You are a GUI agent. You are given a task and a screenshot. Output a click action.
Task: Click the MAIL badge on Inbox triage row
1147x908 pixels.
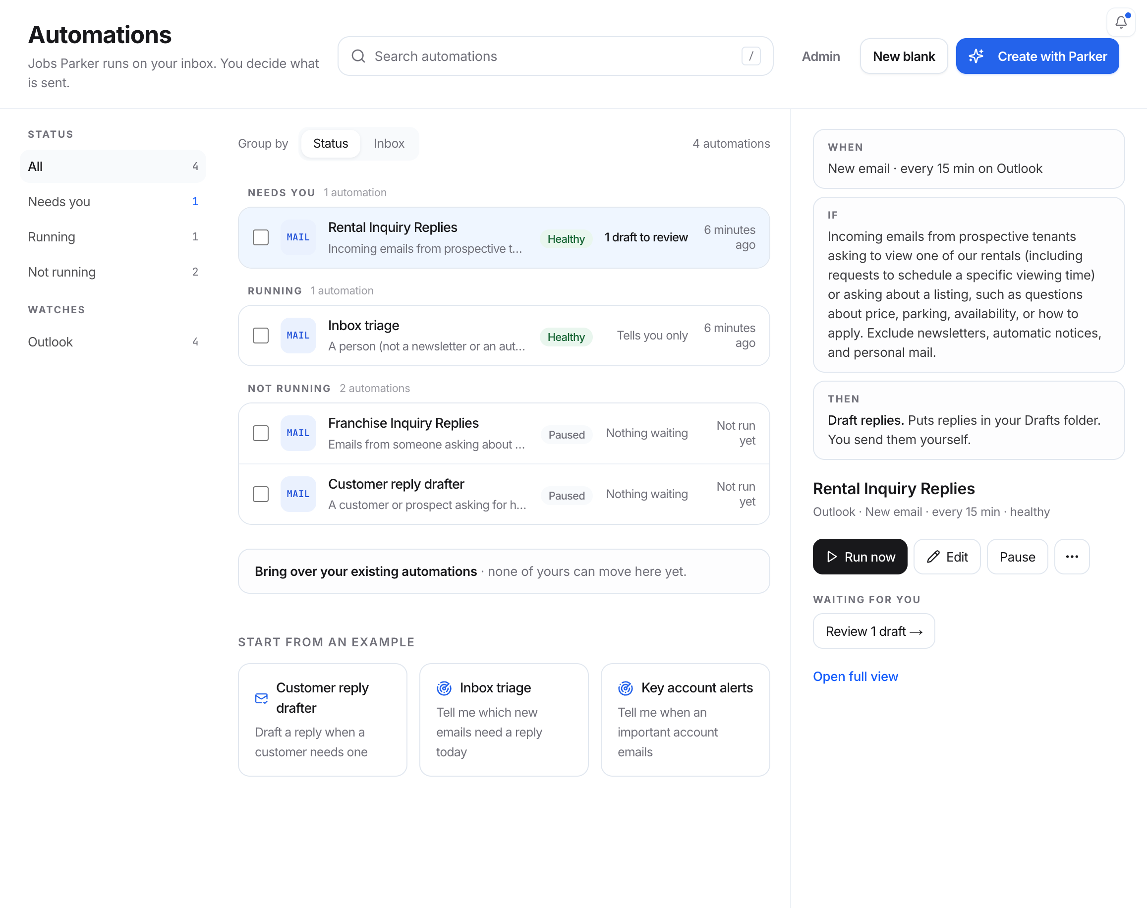[x=298, y=336]
